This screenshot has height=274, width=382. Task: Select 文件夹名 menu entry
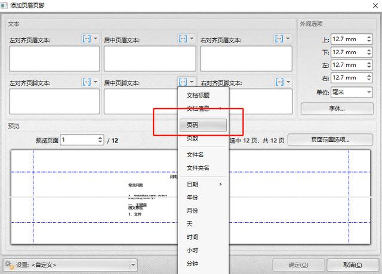point(203,168)
